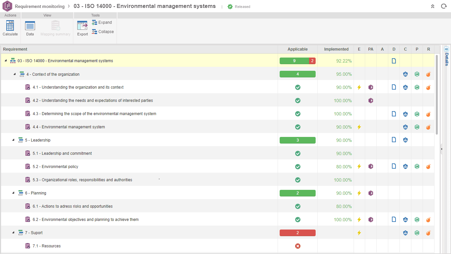451x254 pixels.
Task: Click the Export tool icon
Action: tap(82, 26)
